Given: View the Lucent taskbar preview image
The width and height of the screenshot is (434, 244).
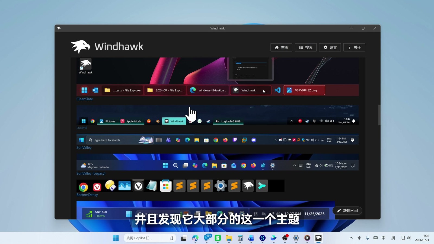Looking at the screenshot, I should click(218, 115).
